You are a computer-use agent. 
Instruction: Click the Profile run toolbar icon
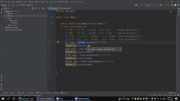(164, 5)
